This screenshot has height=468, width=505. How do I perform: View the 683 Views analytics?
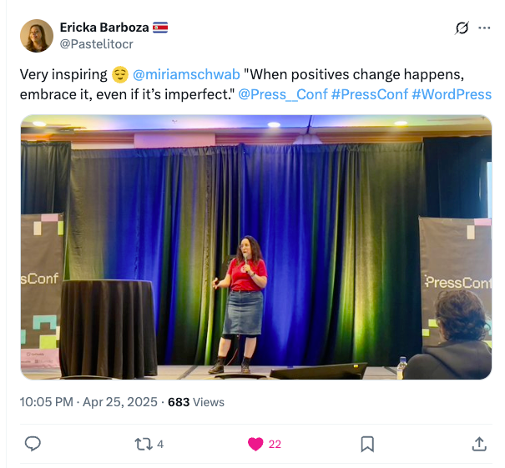[196, 402]
